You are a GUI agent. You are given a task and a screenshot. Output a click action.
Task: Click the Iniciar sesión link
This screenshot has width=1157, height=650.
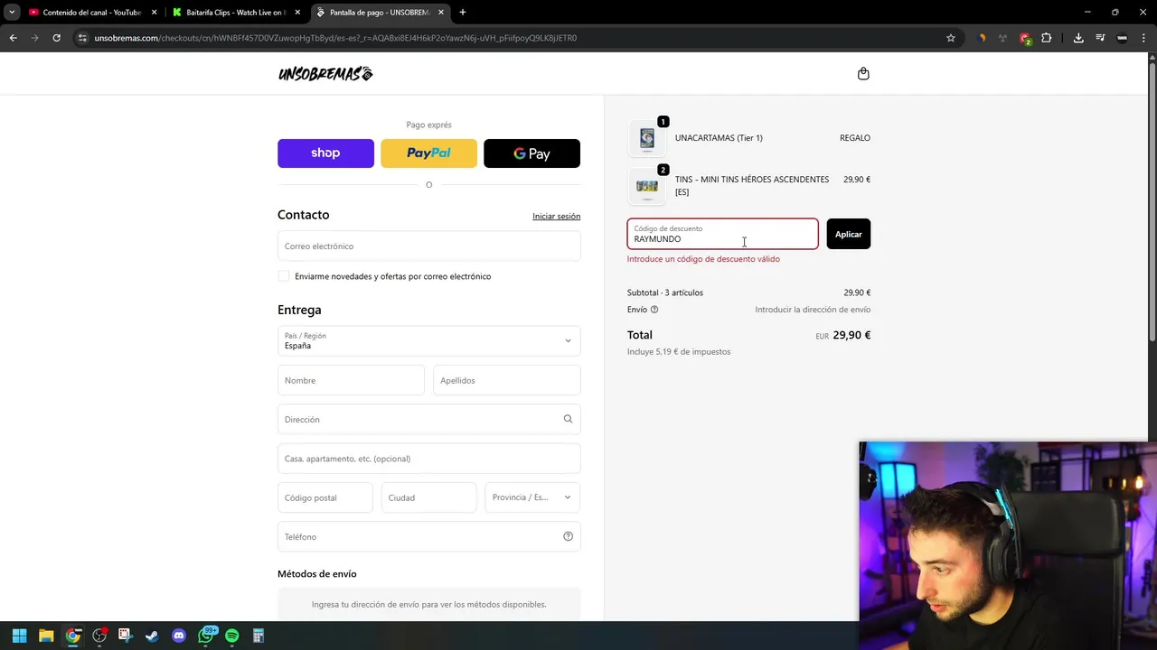[556, 217]
